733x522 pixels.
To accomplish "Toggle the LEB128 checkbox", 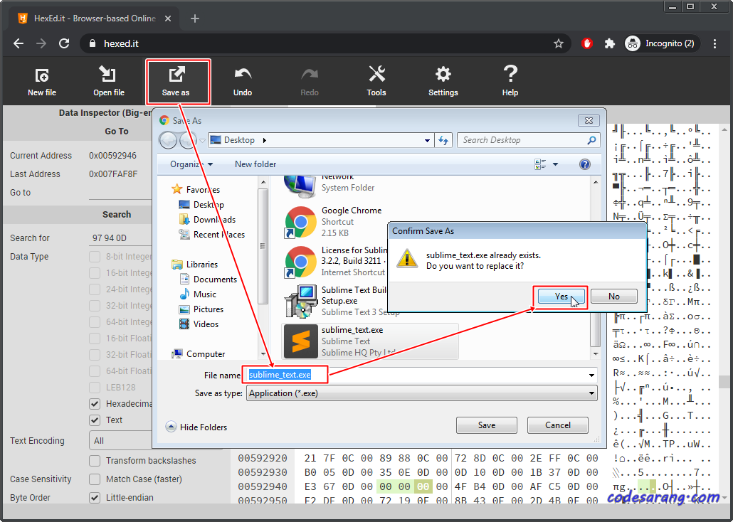I will [95, 388].
